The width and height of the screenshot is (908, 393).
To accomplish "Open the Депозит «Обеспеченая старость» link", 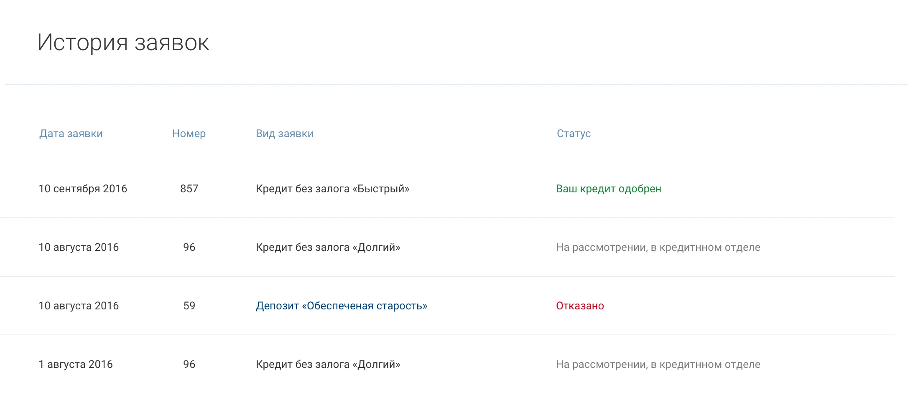I will tap(341, 306).
